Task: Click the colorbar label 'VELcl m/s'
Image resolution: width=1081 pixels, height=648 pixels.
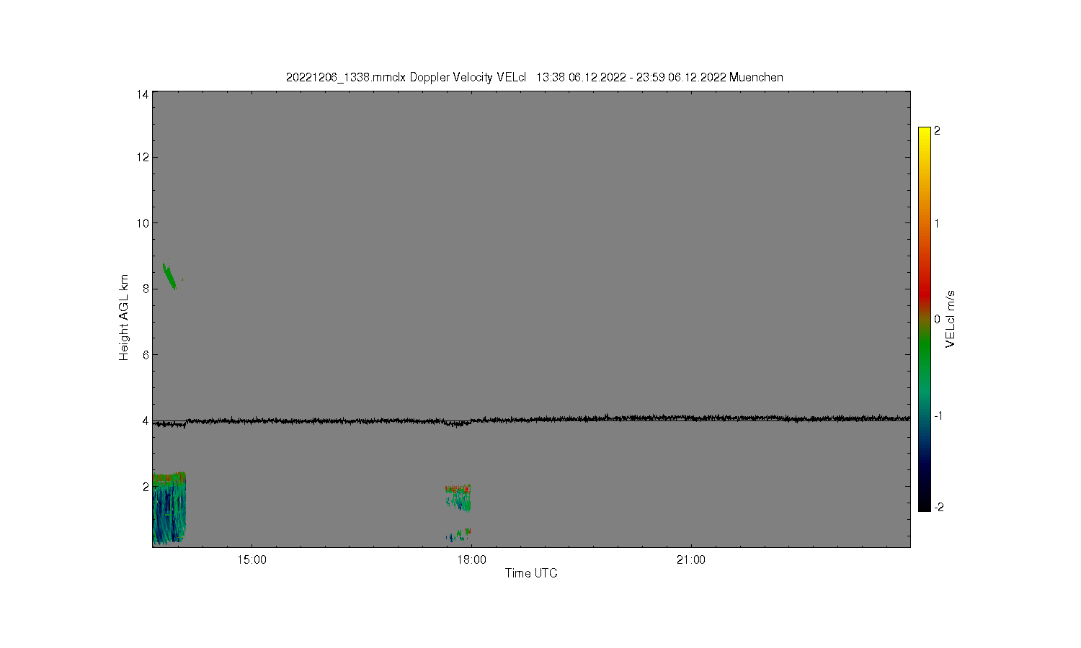Action: [x=951, y=319]
